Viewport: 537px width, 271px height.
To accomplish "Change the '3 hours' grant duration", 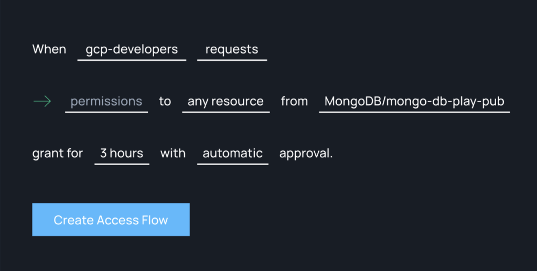I will [122, 154].
